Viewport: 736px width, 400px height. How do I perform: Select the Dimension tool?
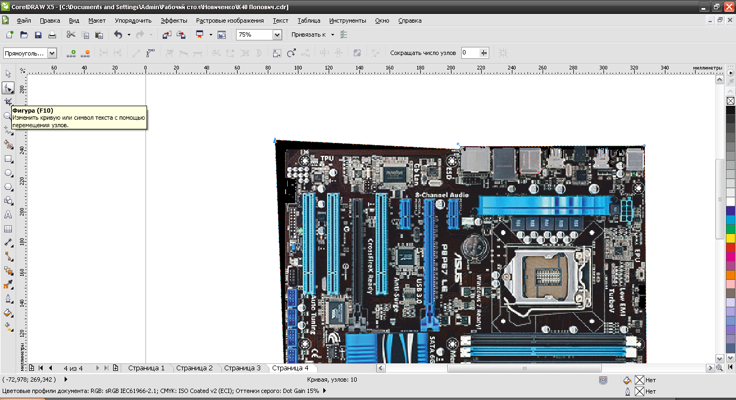pyautogui.click(x=8, y=243)
